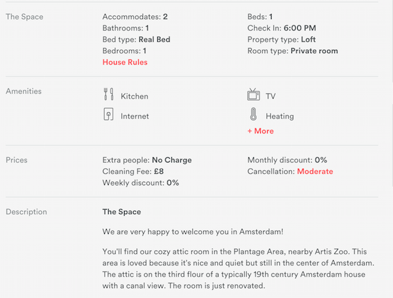The width and height of the screenshot is (393, 298).
Task: Click the Internet amenity label
Action: point(135,116)
